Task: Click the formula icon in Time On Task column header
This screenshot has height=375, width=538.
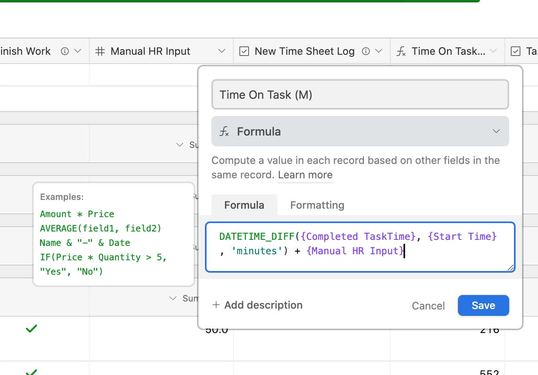Action: point(401,51)
